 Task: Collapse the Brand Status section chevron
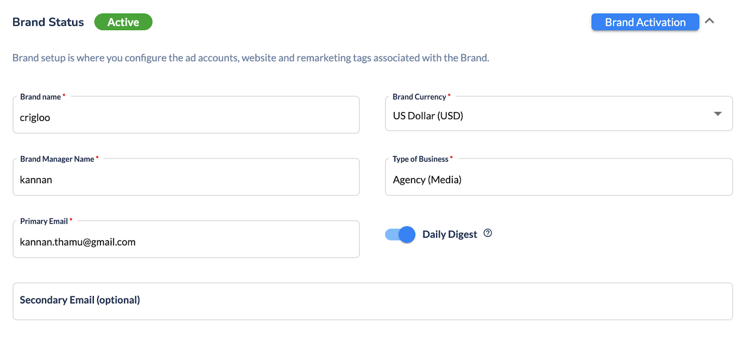(x=709, y=21)
